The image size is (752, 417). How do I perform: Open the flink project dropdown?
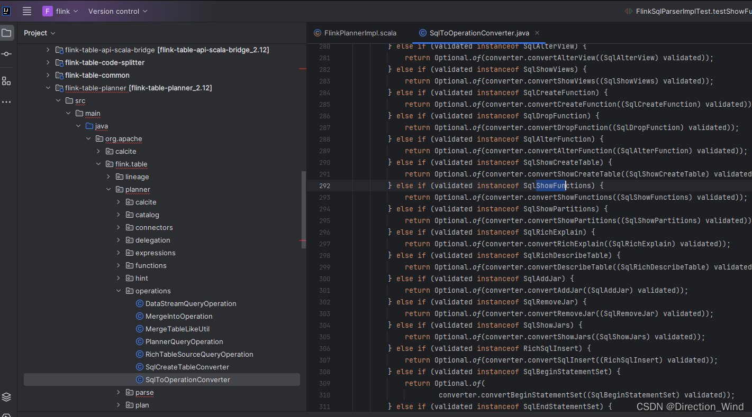coord(60,11)
